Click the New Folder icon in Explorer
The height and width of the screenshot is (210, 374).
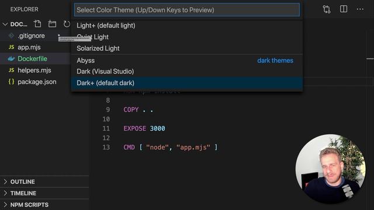[x=52, y=24]
